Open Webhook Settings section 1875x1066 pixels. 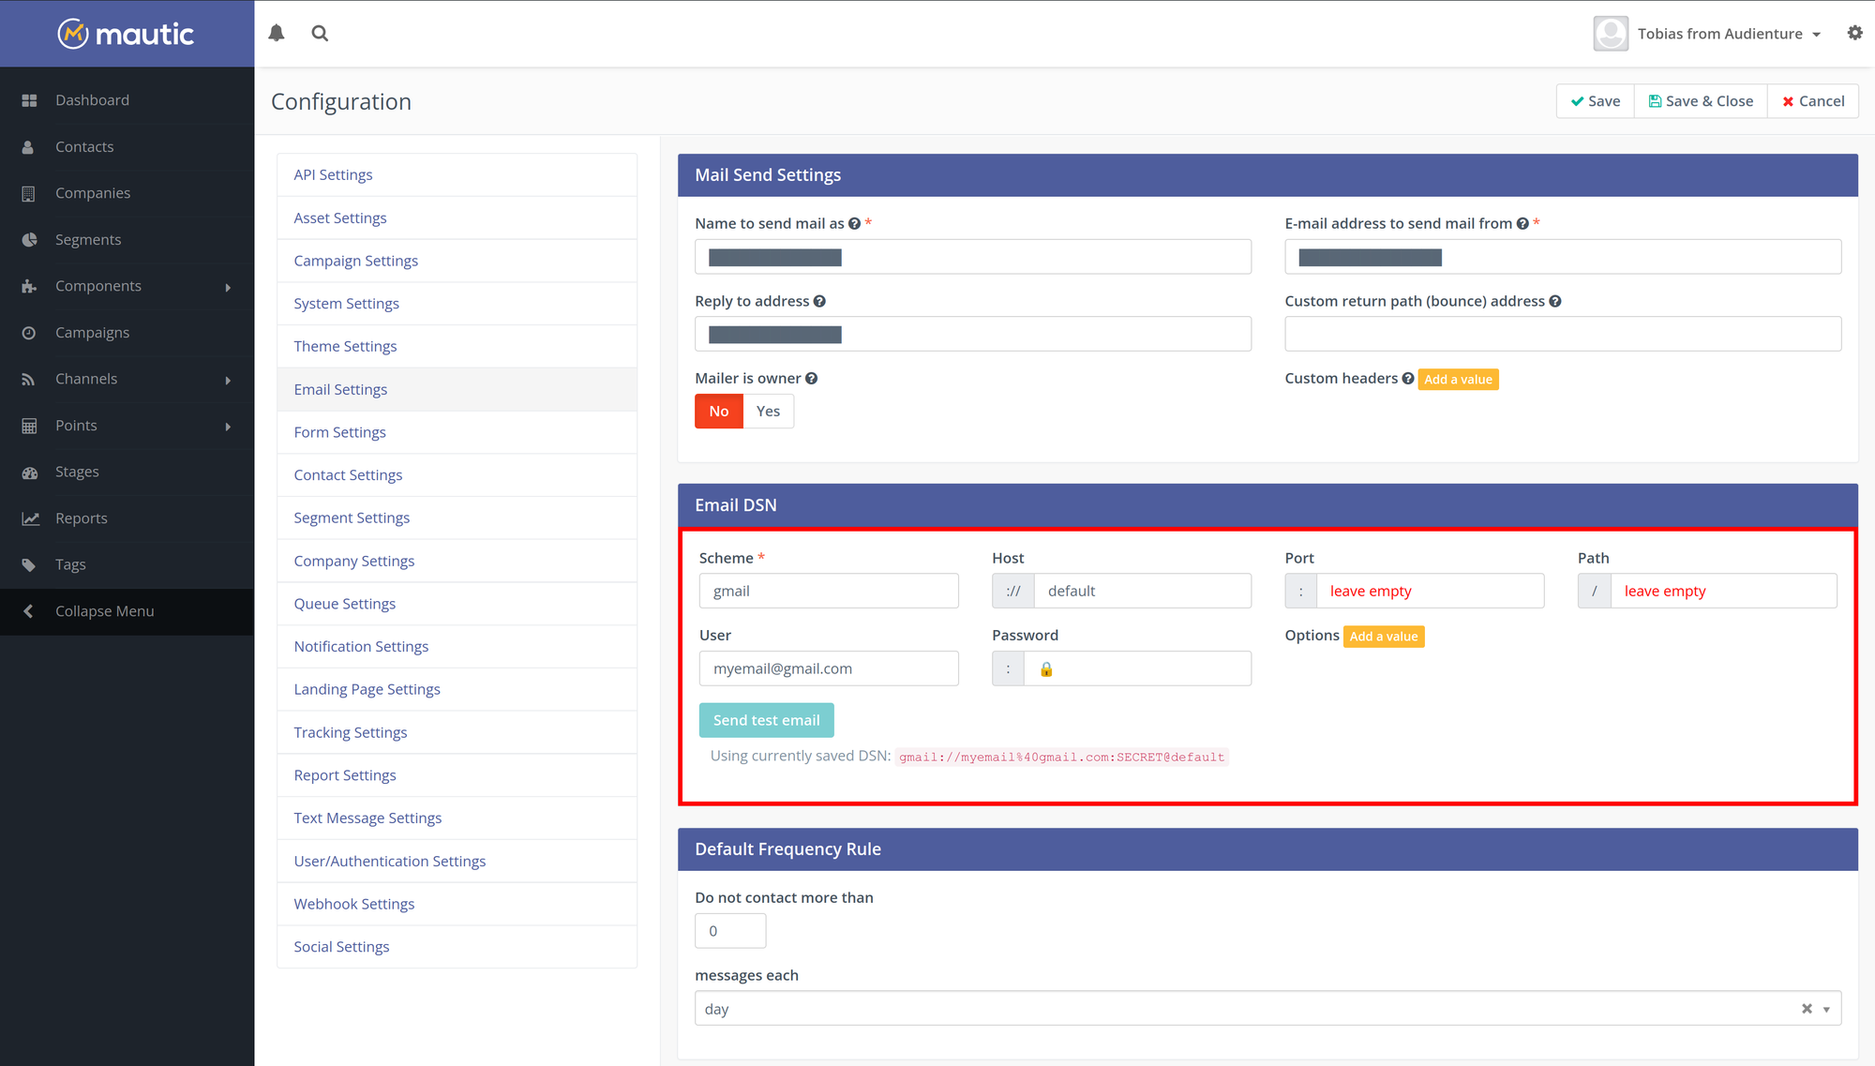[457, 904]
